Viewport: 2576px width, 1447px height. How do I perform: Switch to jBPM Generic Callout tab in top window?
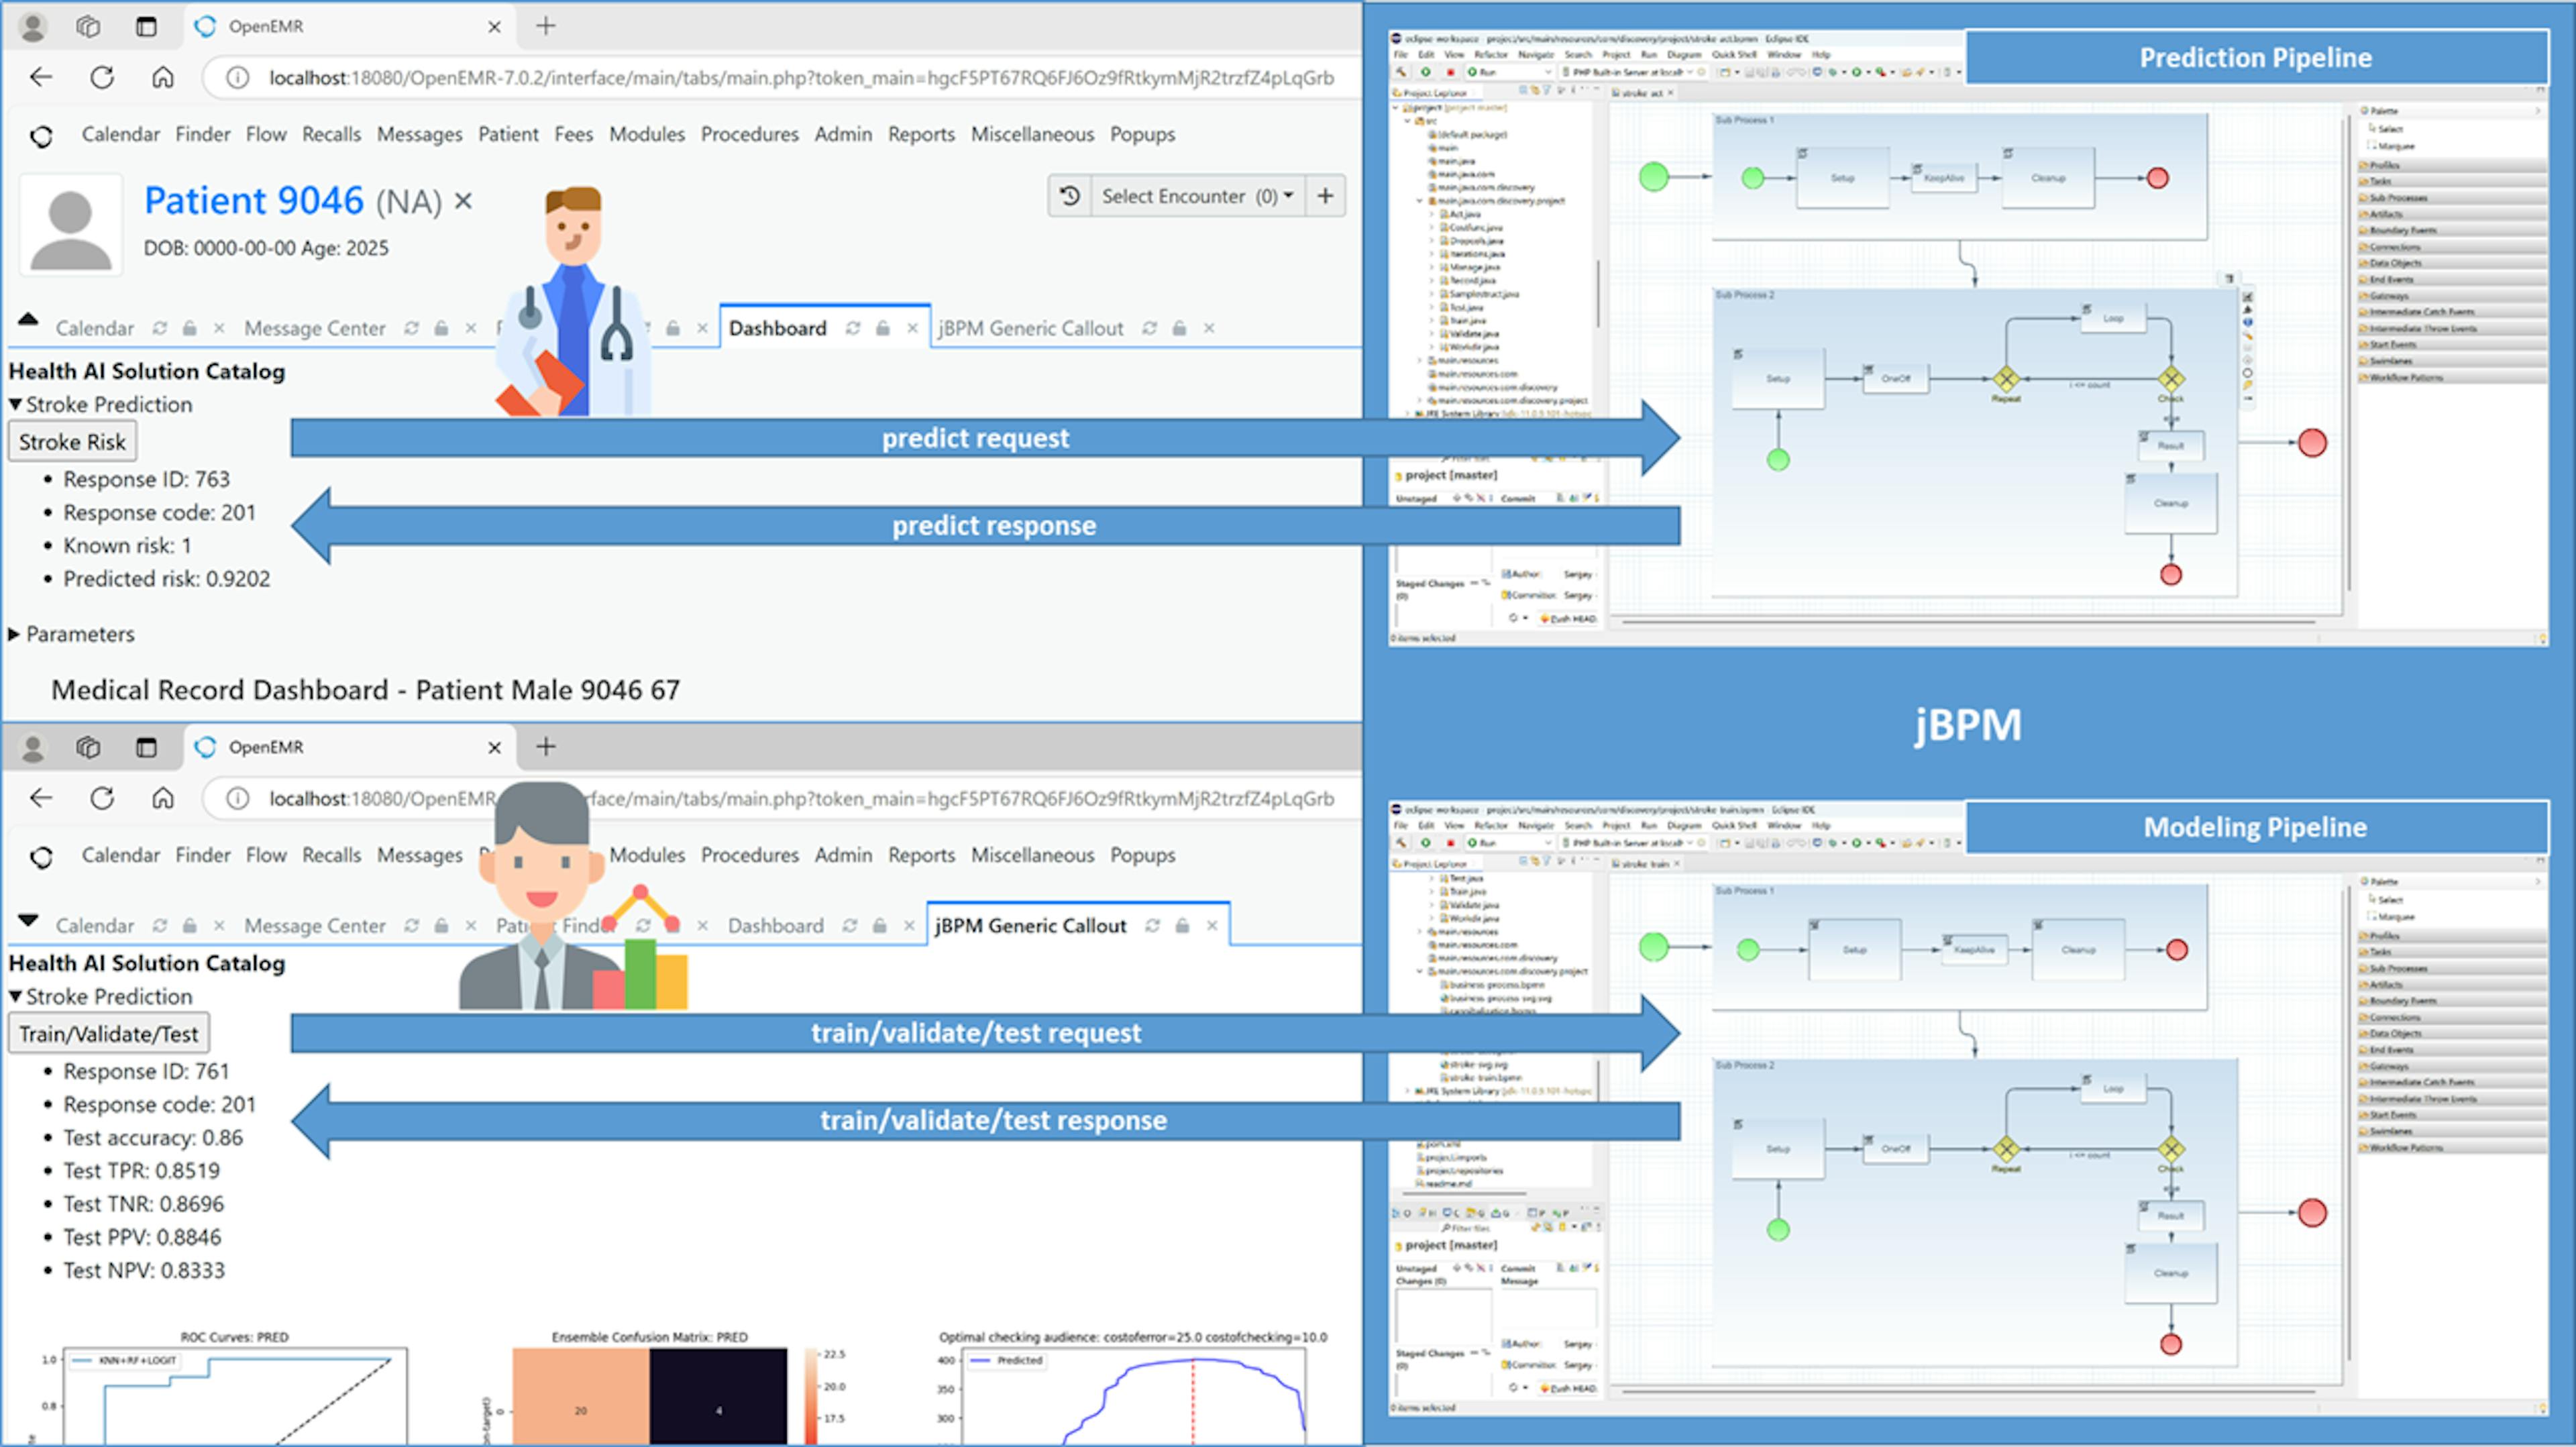1030,328
